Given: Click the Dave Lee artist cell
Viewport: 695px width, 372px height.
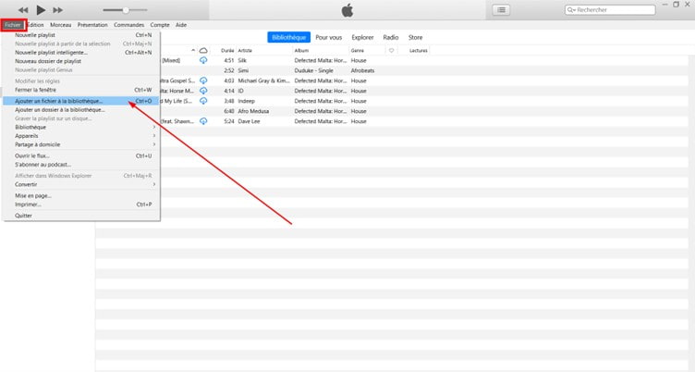Looking at the screenshot, I should point(250,121).
